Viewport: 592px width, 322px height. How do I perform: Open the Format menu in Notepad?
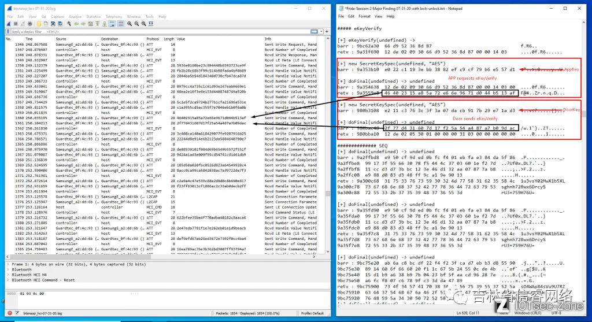(x=364, y=16)
